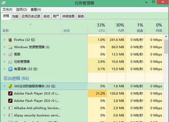This screenshot has width=169, height=122.
Task: Expand the 360主动防御服务模块 entry
Action: (4, 86)
